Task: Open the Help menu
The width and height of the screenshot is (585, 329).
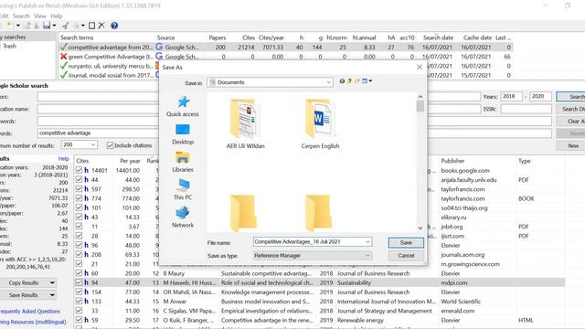Action: (57, 16)
